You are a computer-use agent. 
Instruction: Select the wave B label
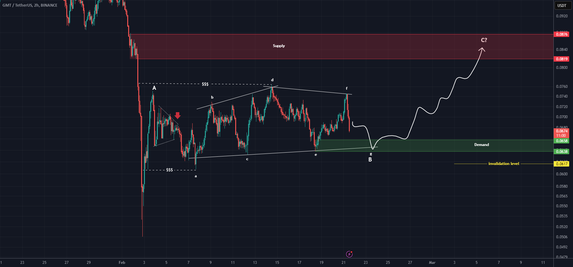(x=370, y=160)
